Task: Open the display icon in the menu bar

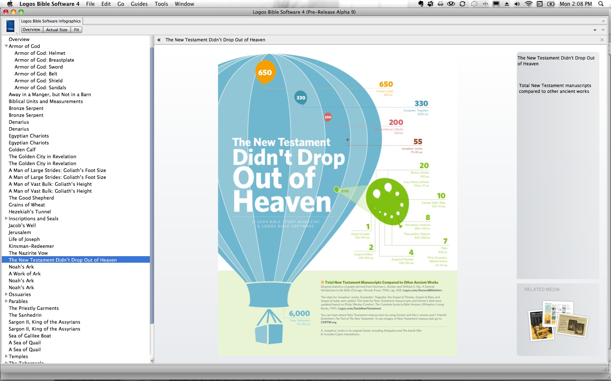Action: pyautogui.click(x=496, y=4)
